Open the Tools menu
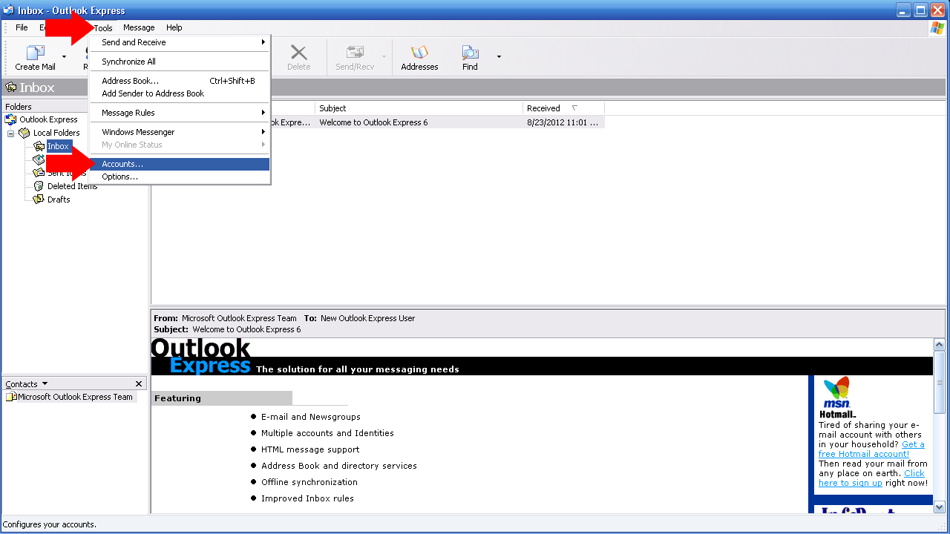Screen dimensions: 950x534 103,27
